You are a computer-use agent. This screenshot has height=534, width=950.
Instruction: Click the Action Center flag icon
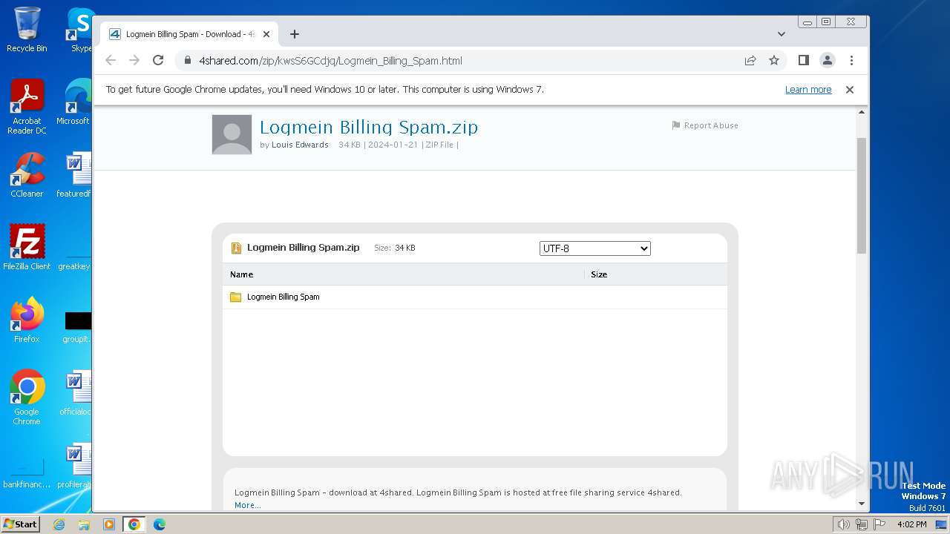[879, 524]
